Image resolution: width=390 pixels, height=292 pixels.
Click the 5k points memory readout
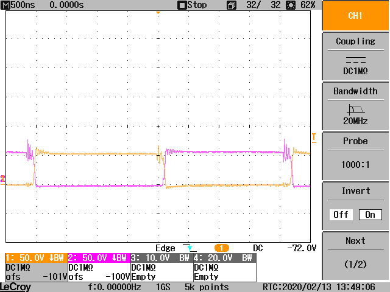(x=207, y=287)
